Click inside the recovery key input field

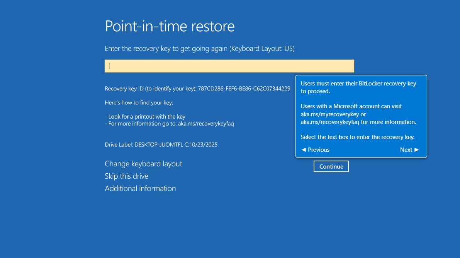coord(229,66)
